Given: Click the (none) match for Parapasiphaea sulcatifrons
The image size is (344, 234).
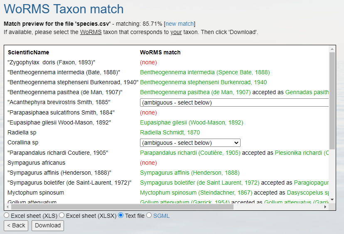Looking at the screenshot, I should pos(148,112).
